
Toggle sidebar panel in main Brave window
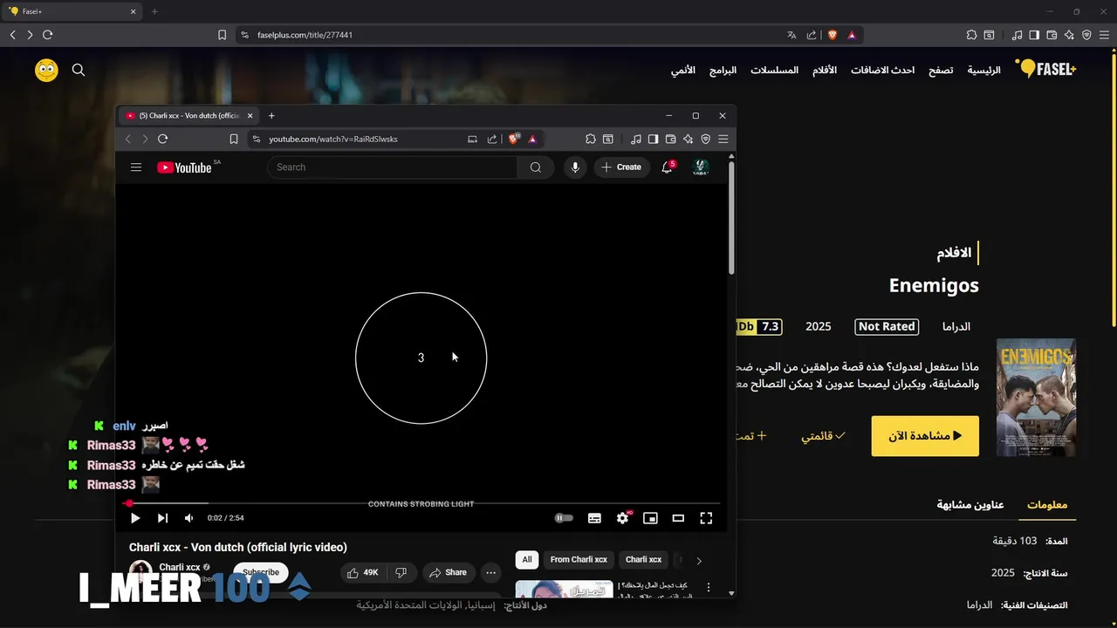point(1034,35)
